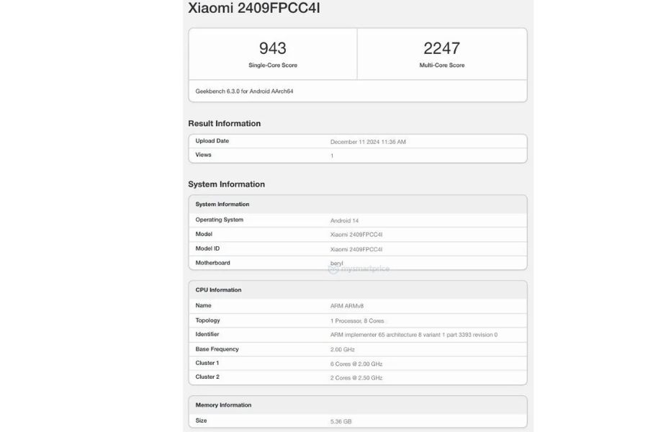Click the large System Information section heading

point(227,184)
